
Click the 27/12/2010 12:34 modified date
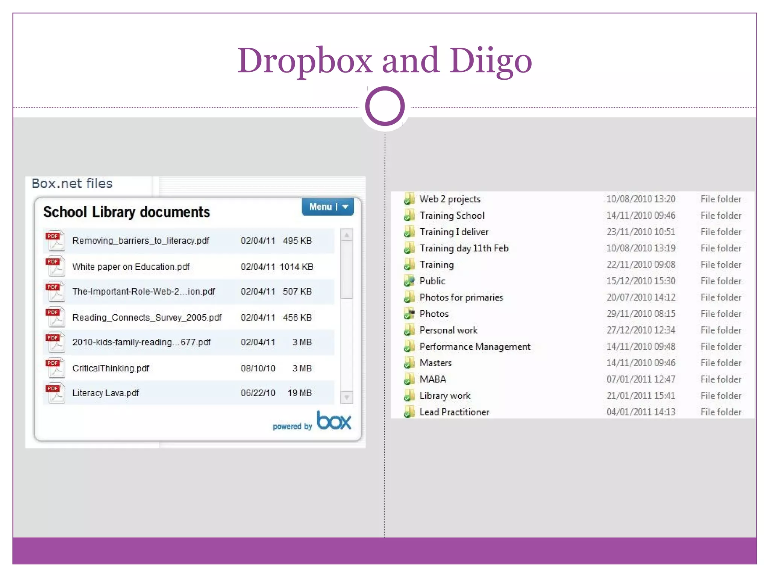point(641,330)
